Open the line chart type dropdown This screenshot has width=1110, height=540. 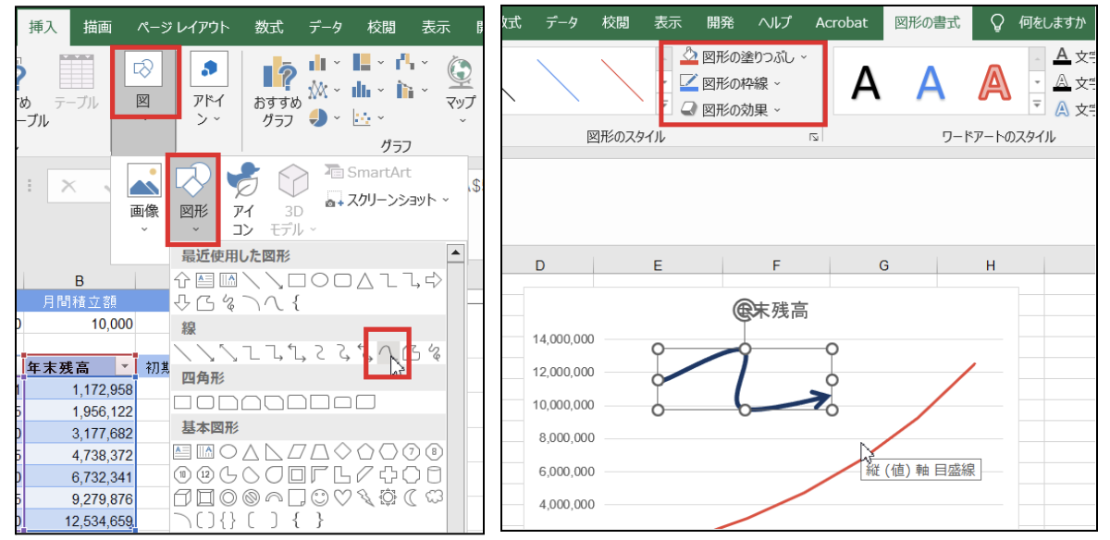[x=337, y=91]
